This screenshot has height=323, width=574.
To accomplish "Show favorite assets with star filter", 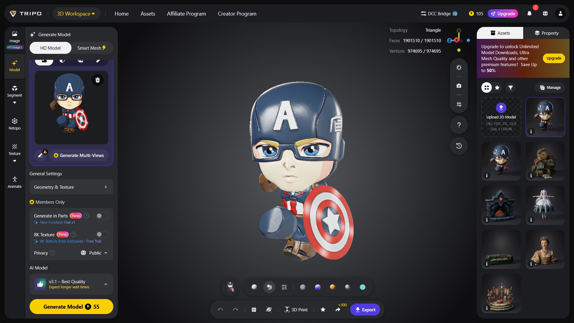I will 497,88.
